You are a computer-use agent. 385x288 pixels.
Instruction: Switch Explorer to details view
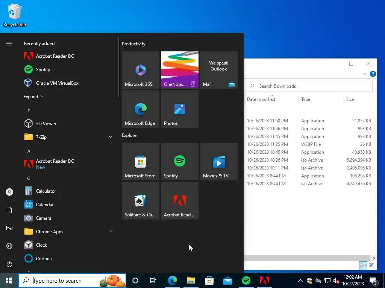(x=364, y=265)
